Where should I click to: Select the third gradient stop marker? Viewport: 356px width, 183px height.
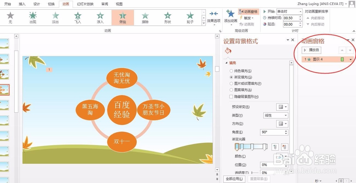pos(252,147)
